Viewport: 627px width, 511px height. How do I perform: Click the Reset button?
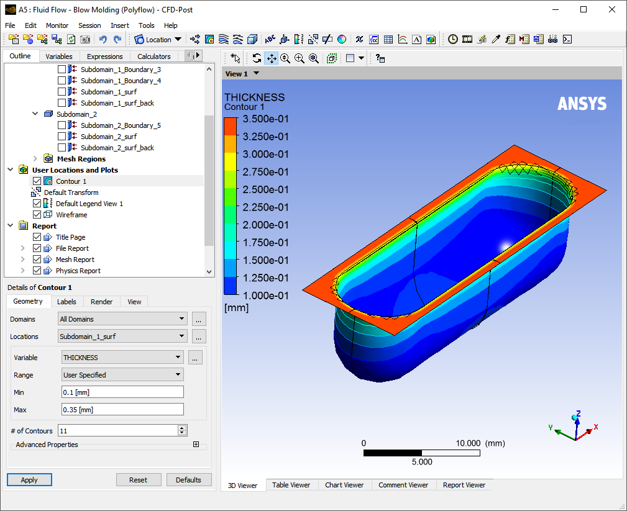pos(139,480)
